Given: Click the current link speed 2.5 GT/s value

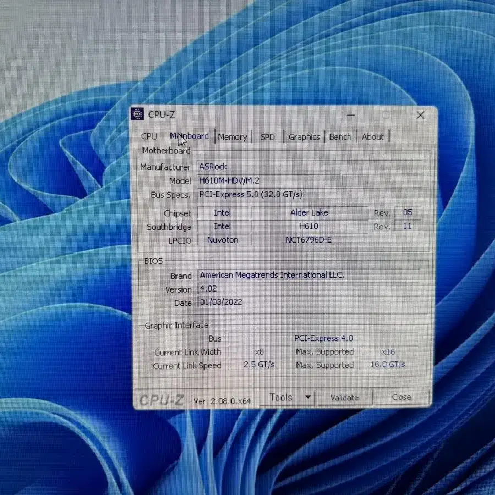Looking at the screenshot, I should (259, 365).
